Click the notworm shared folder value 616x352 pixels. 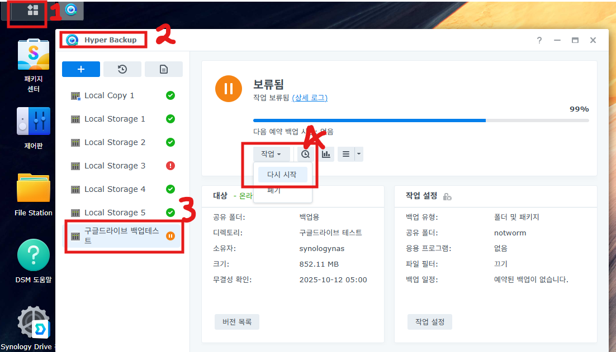point(510,233)
